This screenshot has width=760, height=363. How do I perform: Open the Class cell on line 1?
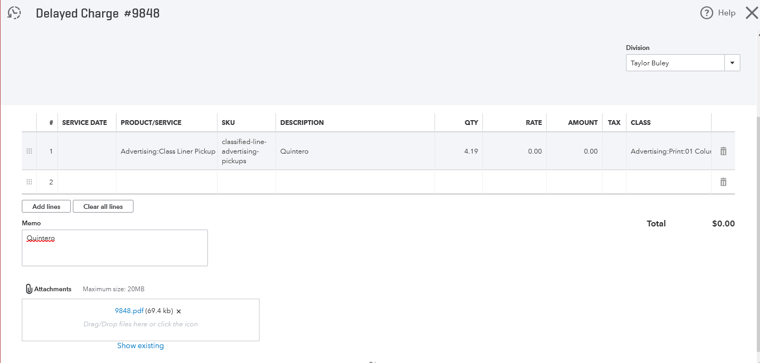coord(669,151)
